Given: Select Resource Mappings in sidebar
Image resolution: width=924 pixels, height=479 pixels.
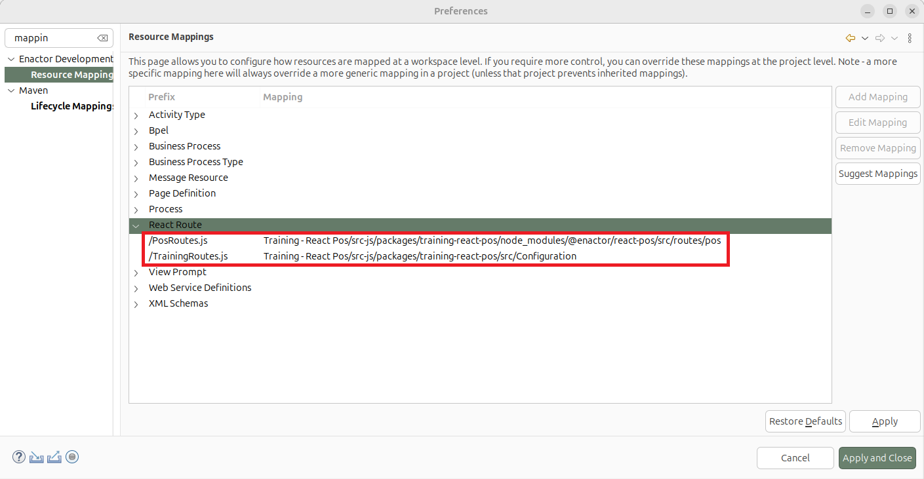Looking at the screenshot, I should [72, 75].
